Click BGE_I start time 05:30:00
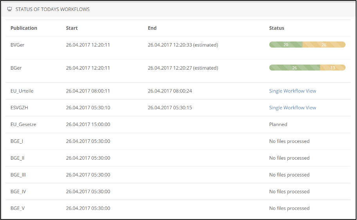This screenshot has width=357, height=220. [88, 141]
